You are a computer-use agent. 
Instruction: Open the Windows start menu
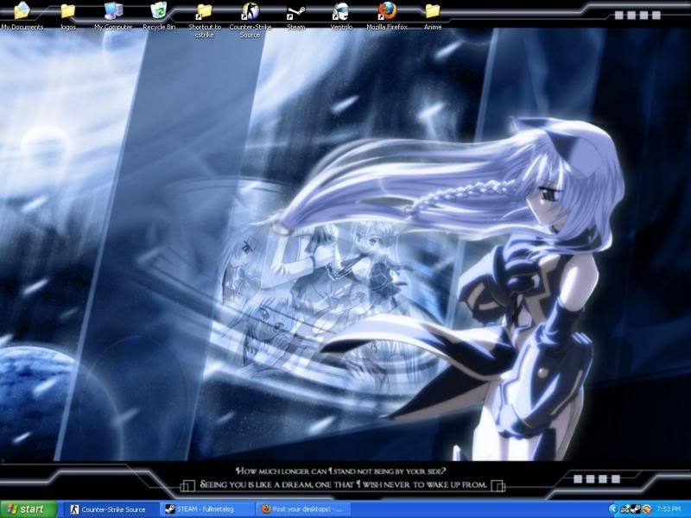(28, 509)
